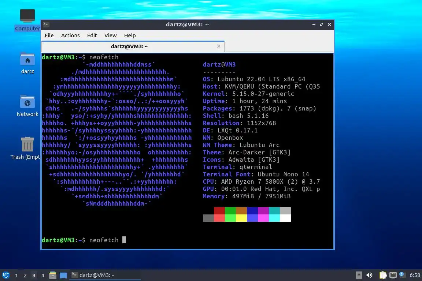Open the View menu
The height and width of the screenshot is (281, 422).
110,35
